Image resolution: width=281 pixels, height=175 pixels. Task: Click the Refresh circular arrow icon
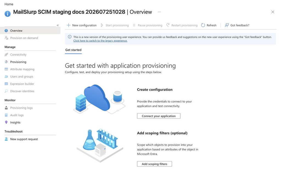(x=203, y=25)
